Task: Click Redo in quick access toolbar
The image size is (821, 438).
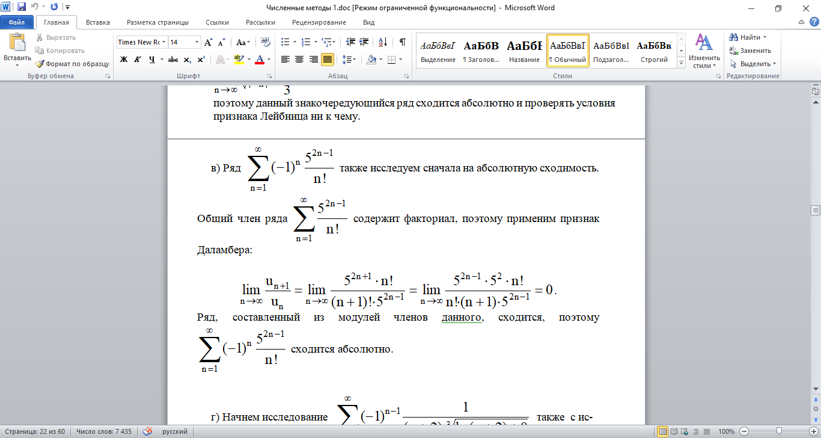Action: pyautogui.click(x=55, y=8)
